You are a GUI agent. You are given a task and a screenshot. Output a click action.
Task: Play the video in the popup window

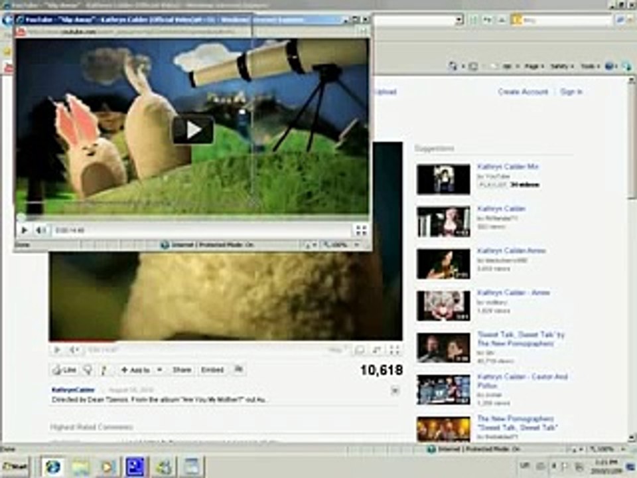click(193, 129)
